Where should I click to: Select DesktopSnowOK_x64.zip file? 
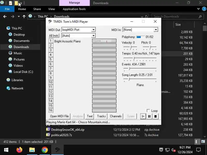point(68,130)
